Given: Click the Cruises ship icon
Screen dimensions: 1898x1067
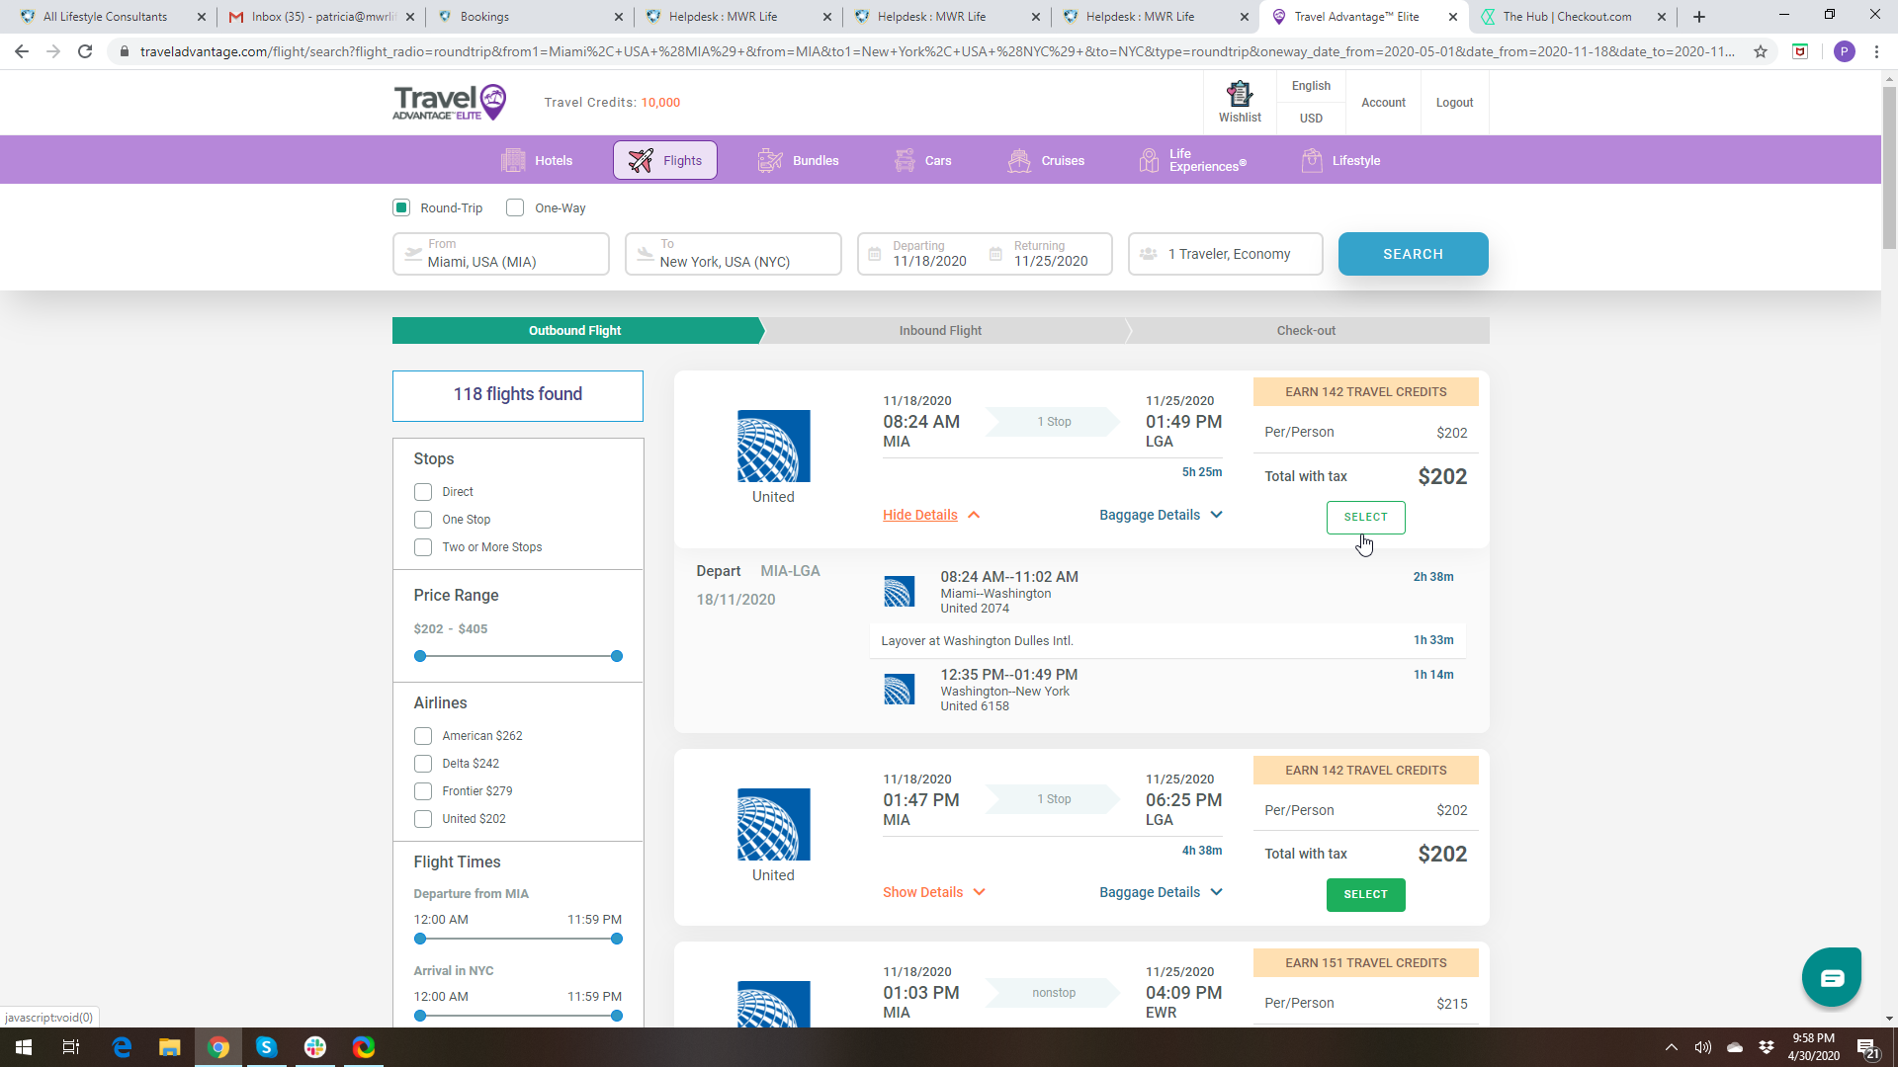Looking at the screenshot, I should (1019, 160).
